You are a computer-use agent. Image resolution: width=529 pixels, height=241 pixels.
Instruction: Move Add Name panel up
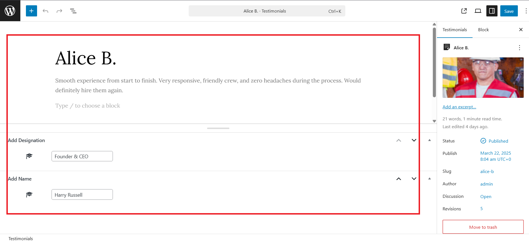point(399,179)
